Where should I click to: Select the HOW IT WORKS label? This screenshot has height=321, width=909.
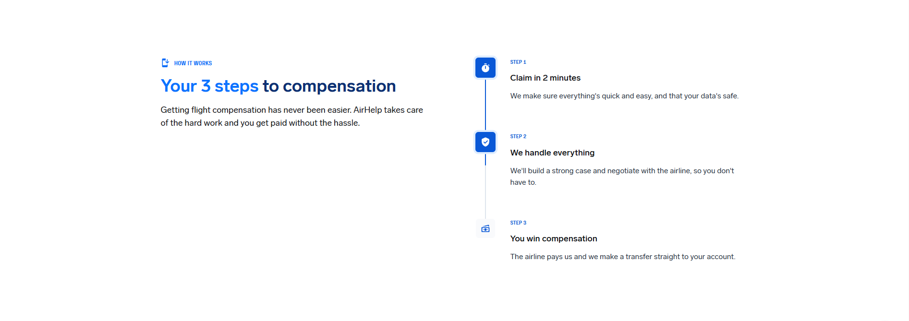pyautogui.click(x=193, y=63)
